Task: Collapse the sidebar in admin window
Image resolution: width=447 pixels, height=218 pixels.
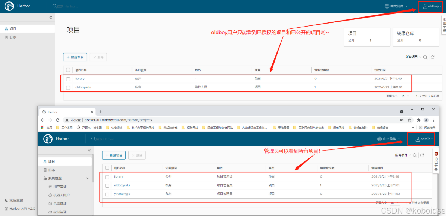Action: tap(89, 150)
